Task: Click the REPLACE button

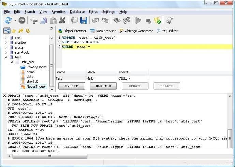Action: (x=103, y=86)
